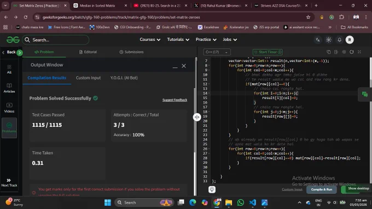Open Articles in the left sidebar
Viewport: 372px width, 209px height.
click(9, 88)
